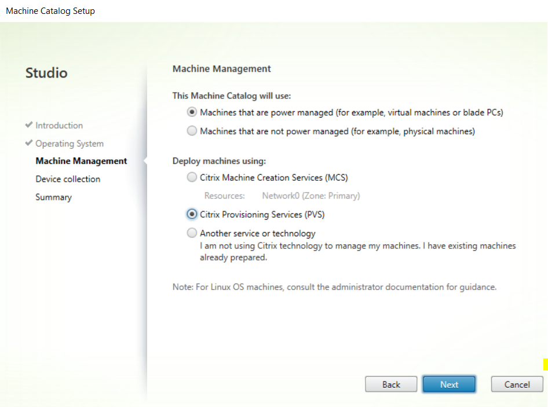This screenshot has height=407, width=548.
Task: Click the 'I am not using Citrix technology' description
Action: coord(357,251)
